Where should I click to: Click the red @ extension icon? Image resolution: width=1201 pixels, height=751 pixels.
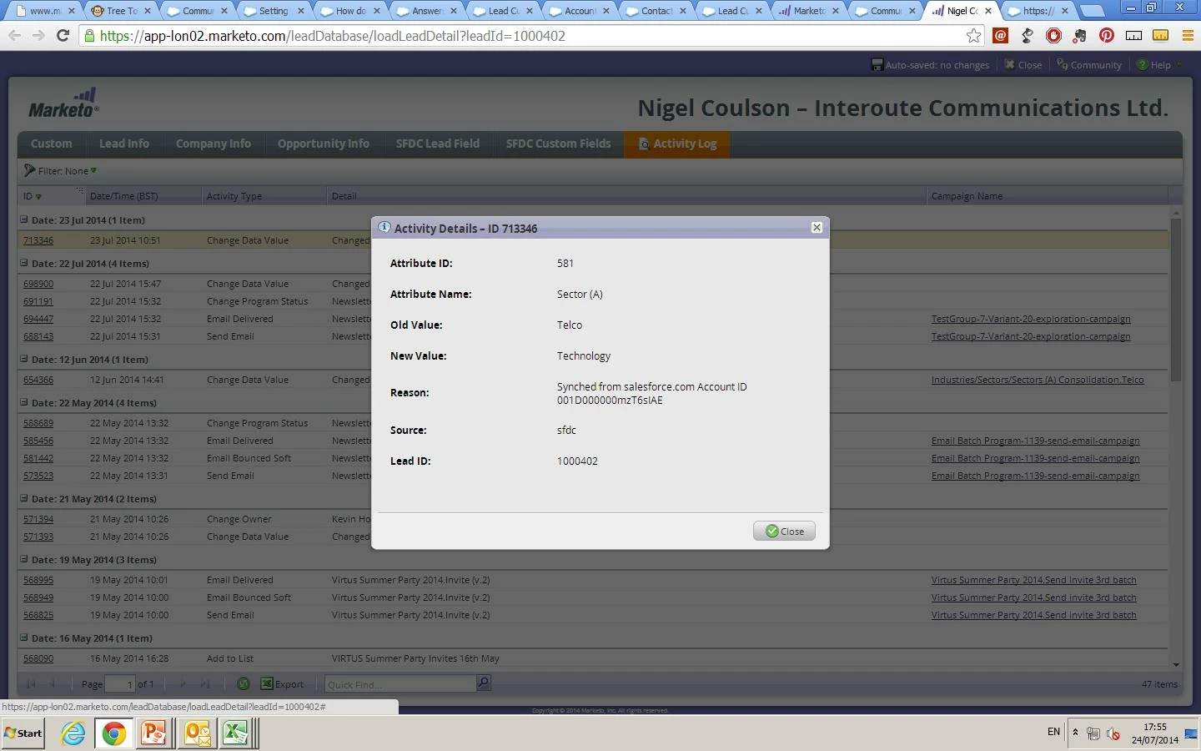coord(1001,35)
